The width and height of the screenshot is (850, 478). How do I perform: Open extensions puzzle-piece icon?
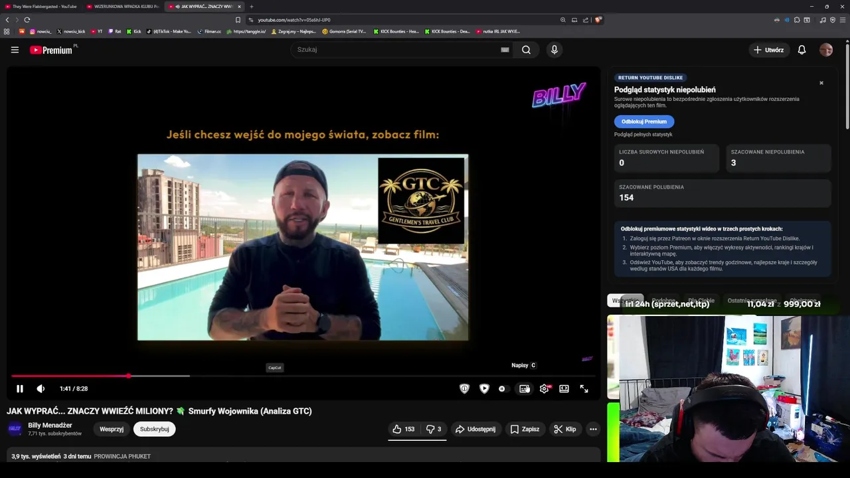(797, 20)
